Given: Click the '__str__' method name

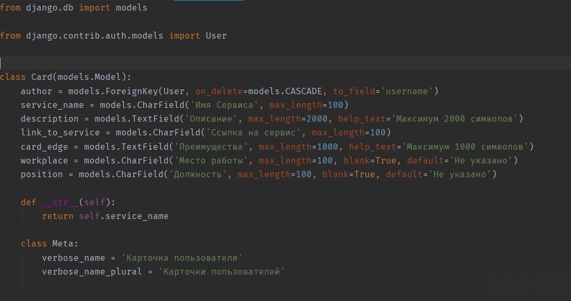Looking at the screenshot, I should (60, 203).
